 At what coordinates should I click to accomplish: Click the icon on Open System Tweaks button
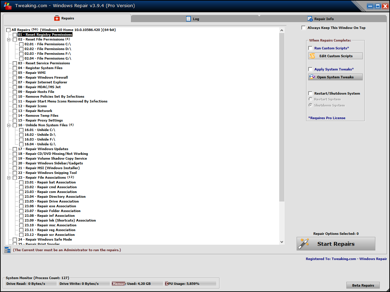pos(312,77)
